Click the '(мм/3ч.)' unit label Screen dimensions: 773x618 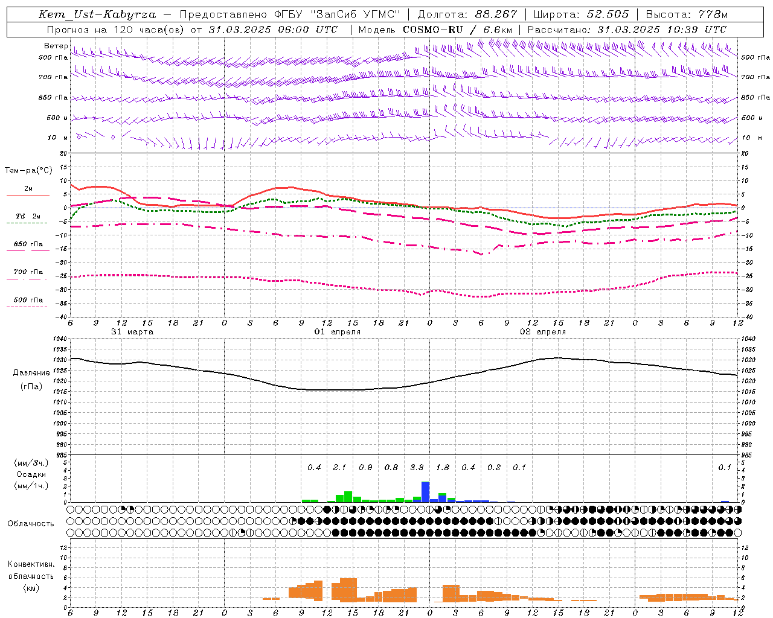click(x=31, y=463)
